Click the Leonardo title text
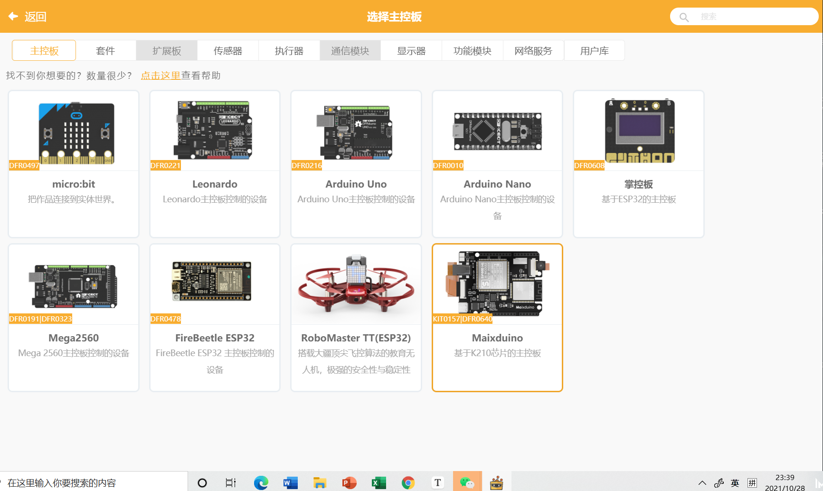The width and height of the screenshot is (823, 491). [x=215, y=184]
